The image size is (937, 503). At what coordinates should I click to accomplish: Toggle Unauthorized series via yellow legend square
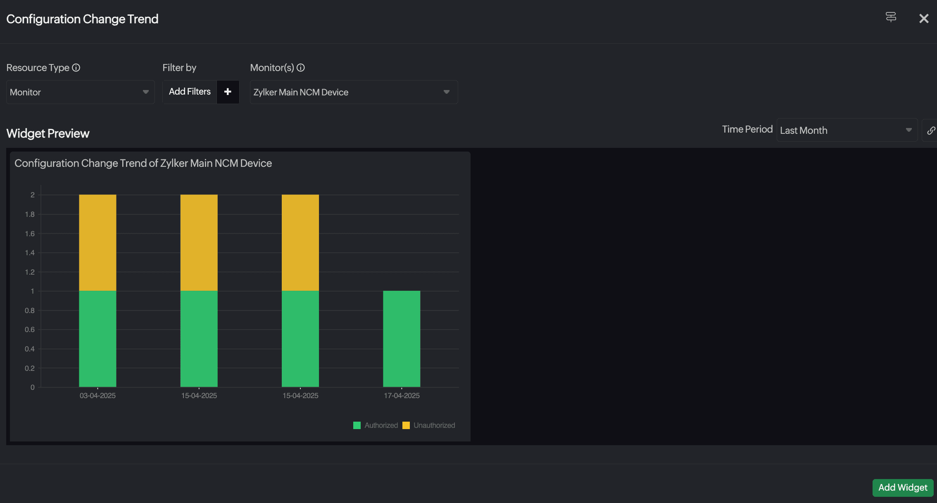pos(406,425)
